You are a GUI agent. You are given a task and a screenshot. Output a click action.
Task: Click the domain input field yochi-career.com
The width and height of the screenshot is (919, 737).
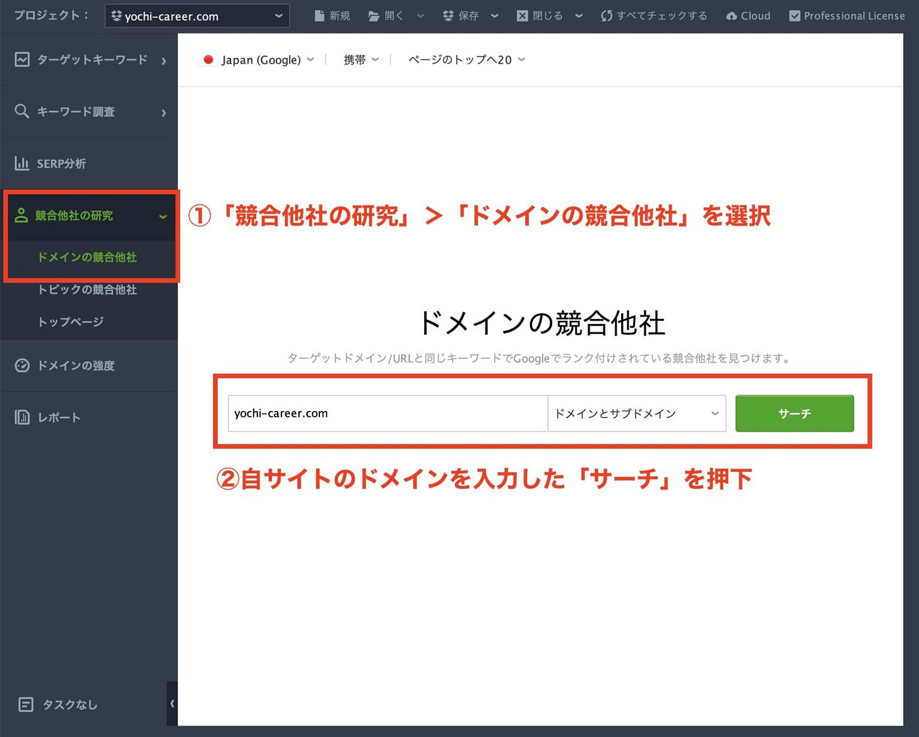(388, 414)
